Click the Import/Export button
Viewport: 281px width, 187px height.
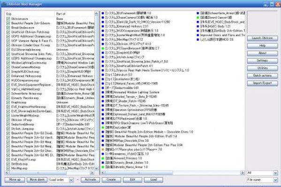[262, 83]
